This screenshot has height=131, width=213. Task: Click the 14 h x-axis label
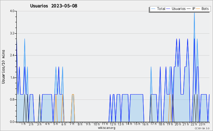click(129, 124)
